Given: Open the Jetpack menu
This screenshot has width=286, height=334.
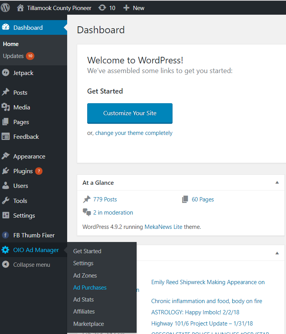Looking at the screenshot, I should click(23, 73).
